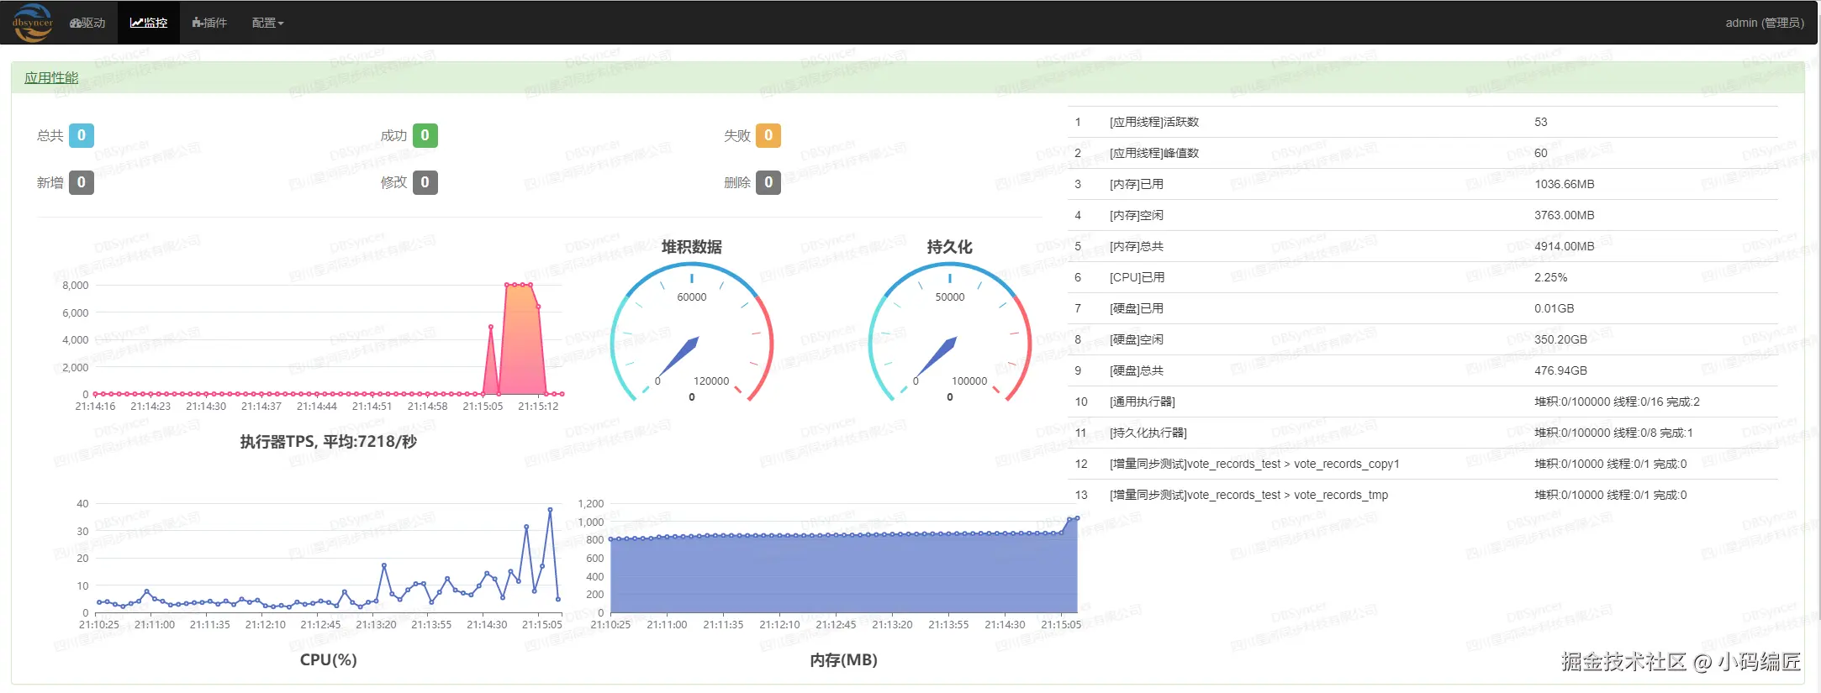Select the vote_records_tmp sync task row

pyautogui.click(x=1422, y=495)
